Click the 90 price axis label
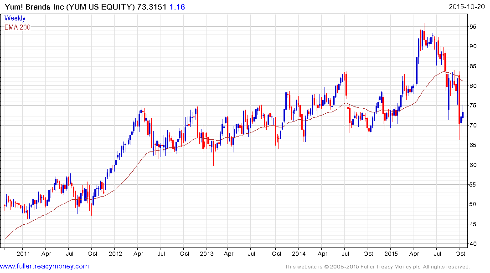Screen dimensions: 490x273 click(473, 46)
